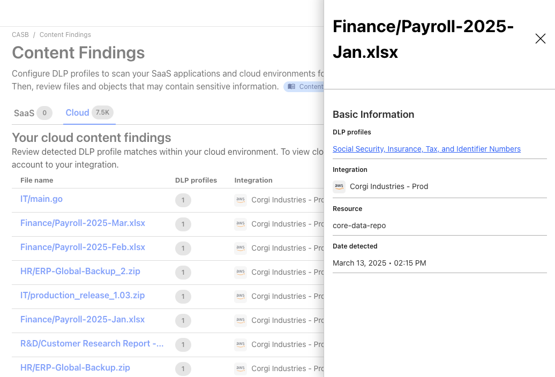Open Finance/Payroll-2025-Mar.xlsx finding
The width and height of the screenshot is (555, 377).
[82, 223]
